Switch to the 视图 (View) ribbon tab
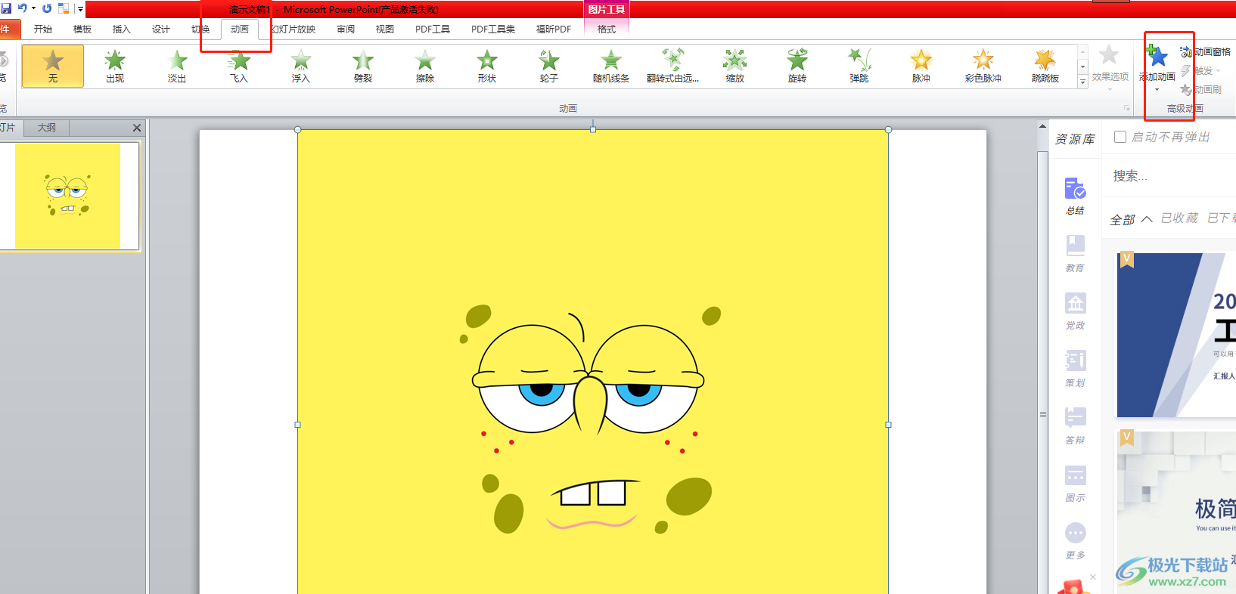This screenshot has height=594, width=1236. [x=385, y=29]
